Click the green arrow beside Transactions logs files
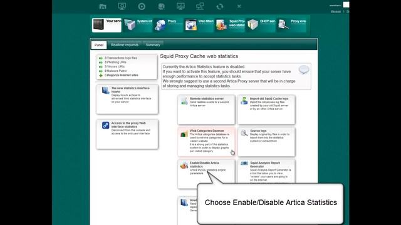401x225 pixels. coord(101,58)
